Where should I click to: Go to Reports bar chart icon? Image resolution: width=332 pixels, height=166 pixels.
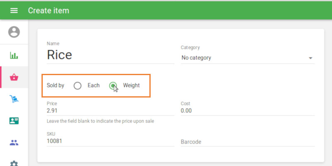(x=14, y=55)
